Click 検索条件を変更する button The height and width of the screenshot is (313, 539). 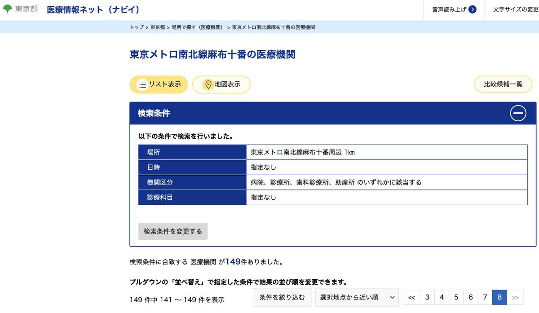(x=173, y=231)
